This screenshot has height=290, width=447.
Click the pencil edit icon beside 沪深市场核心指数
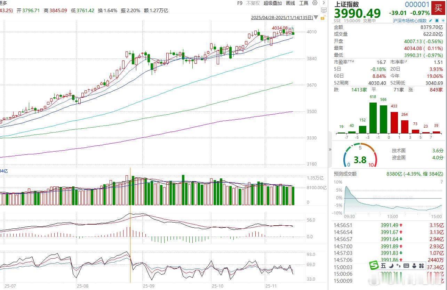click(x=431, y=21)
